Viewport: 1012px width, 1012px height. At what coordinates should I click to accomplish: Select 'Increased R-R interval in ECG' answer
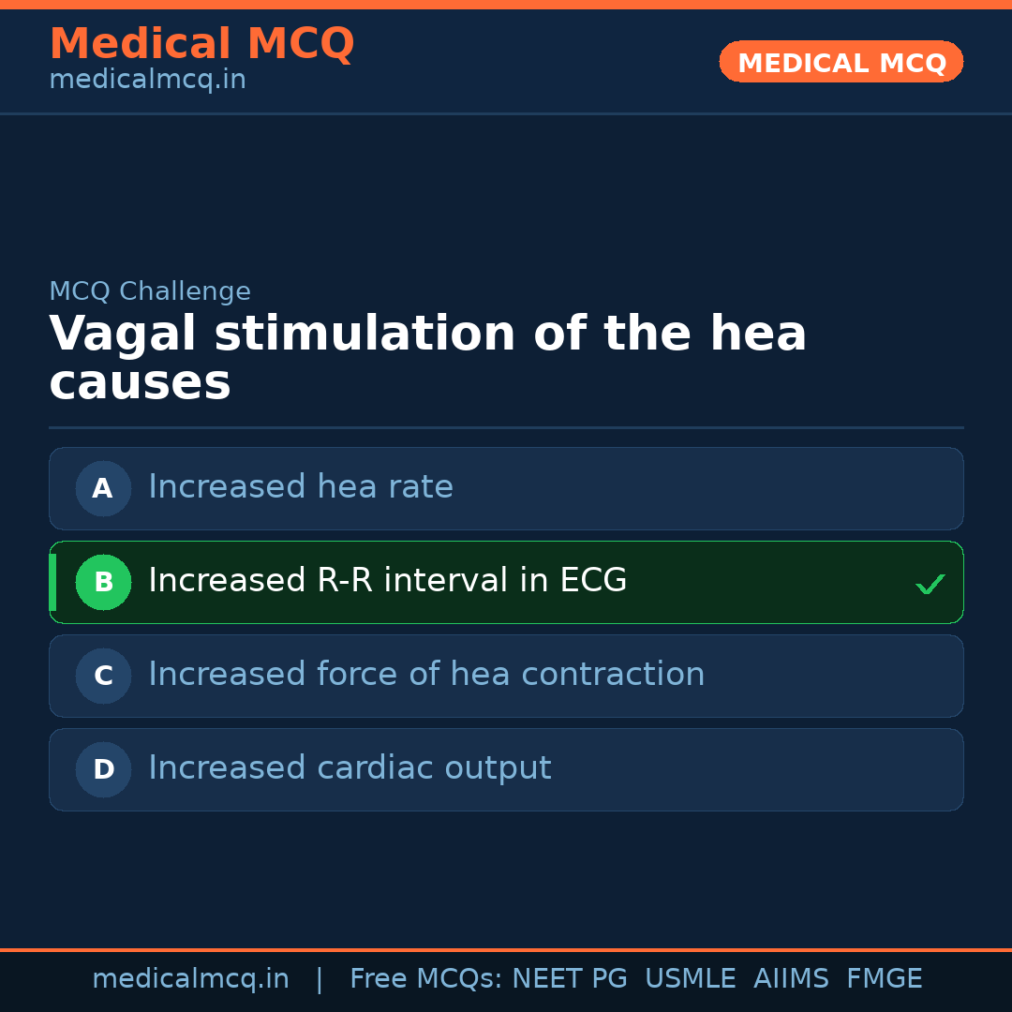point(387,581)
